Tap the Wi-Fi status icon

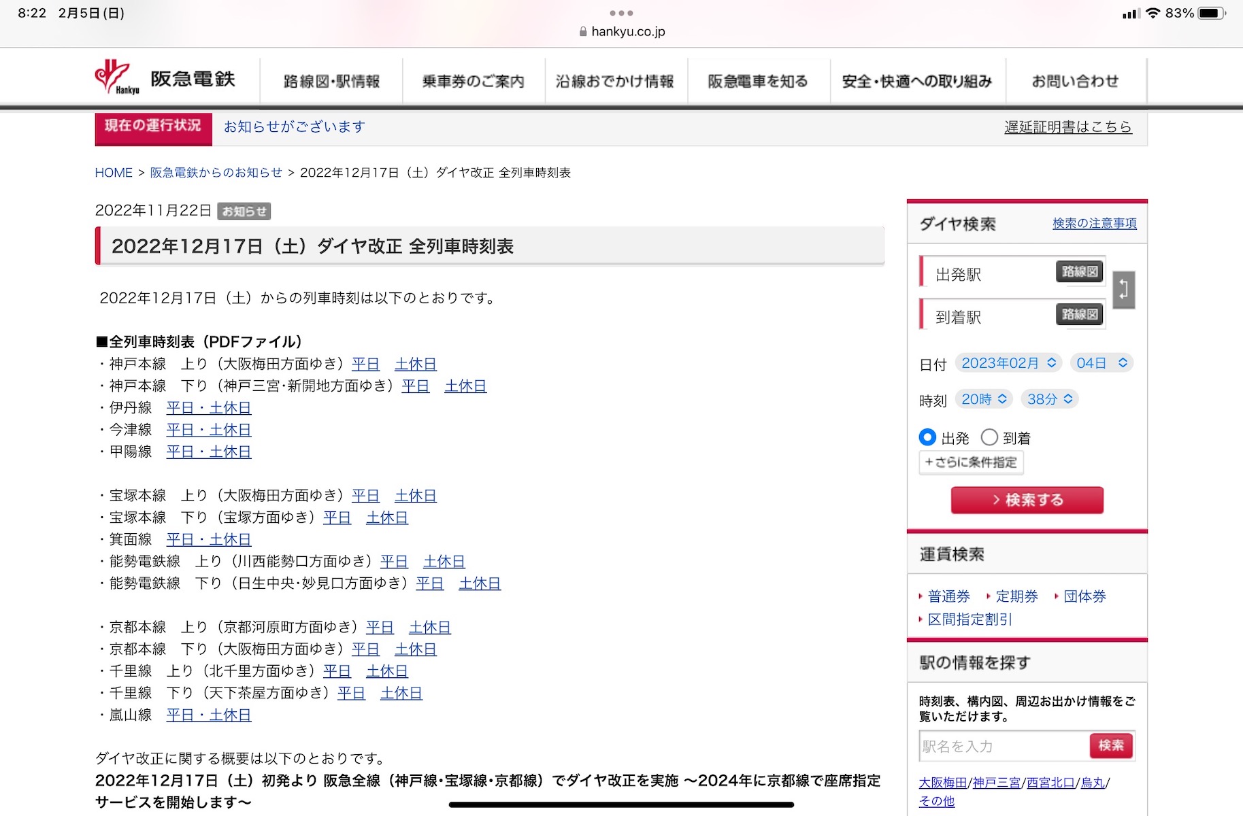(1153, 13)
